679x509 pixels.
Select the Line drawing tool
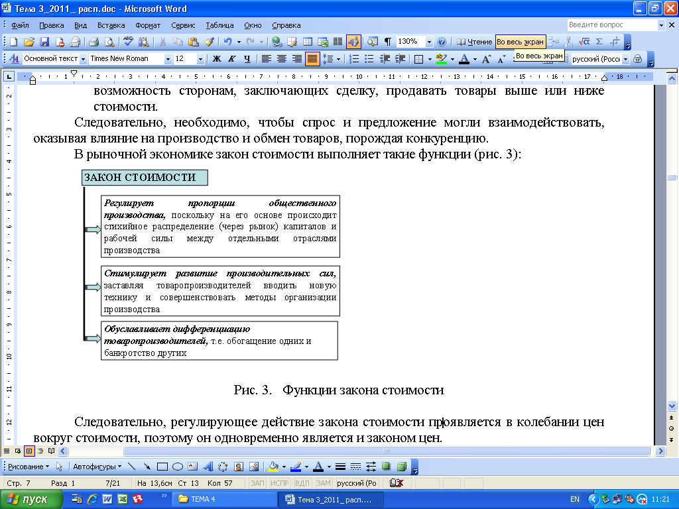tap(132, 467)
